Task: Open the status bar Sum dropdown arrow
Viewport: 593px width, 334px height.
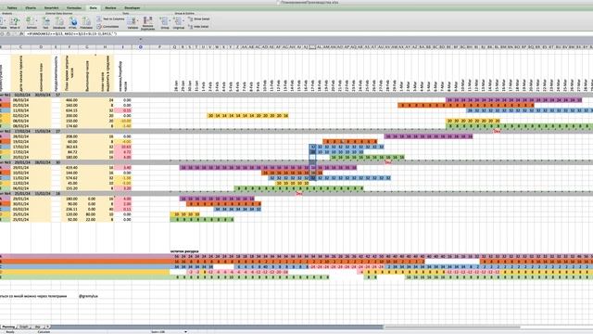Action: [185, 332]
